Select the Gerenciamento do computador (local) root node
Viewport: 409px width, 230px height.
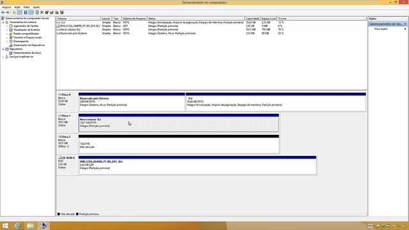[27, 19]
